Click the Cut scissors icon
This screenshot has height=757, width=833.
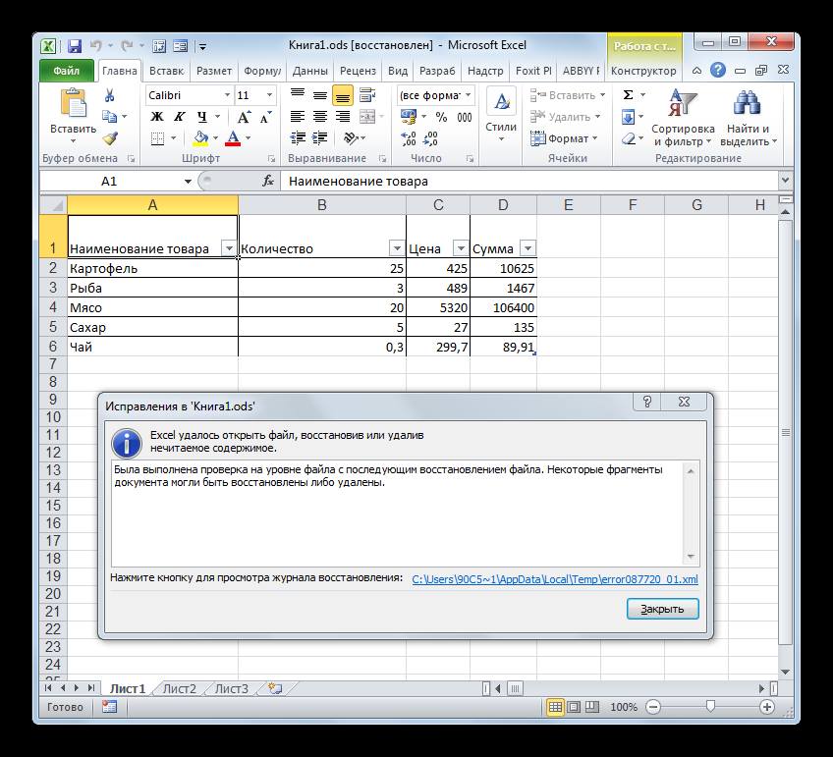pyautogui.click(x=109, y=95)
